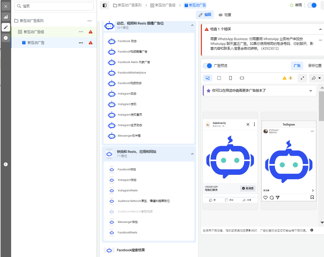
Task: Collapse the 快拍和 Reels、应用和网站 section
Action: 192,154
